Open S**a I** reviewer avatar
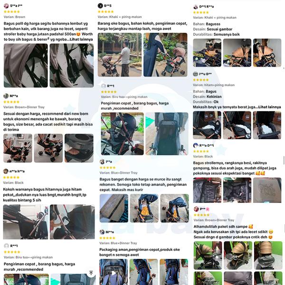The image size is (285, 285). [x=6, y=6]
